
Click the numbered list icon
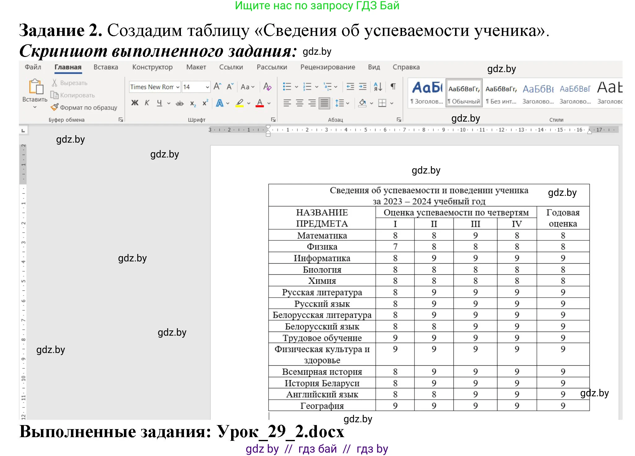tap(307, 86)
